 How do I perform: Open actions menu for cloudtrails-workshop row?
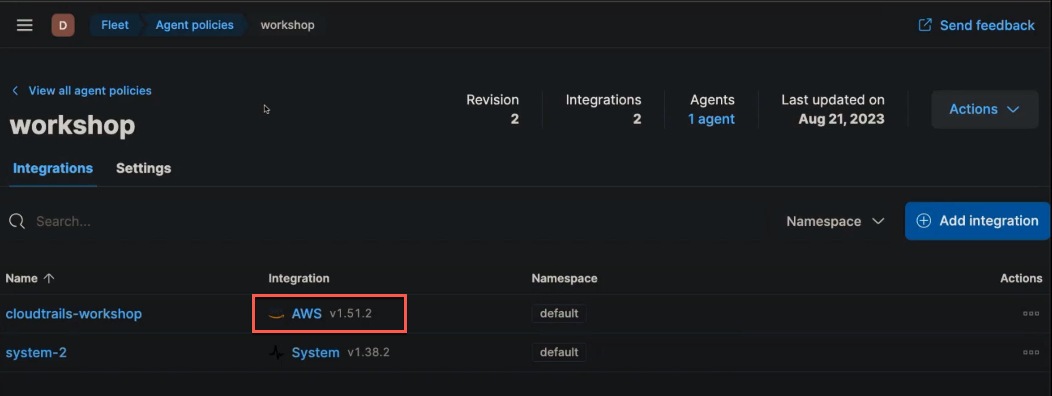pyautogui.click(x=1030, y=313)
